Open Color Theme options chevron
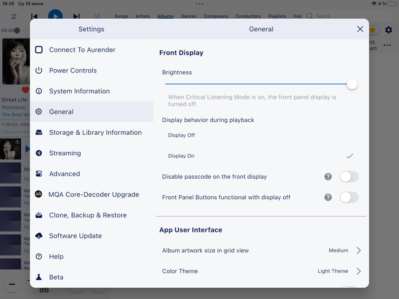 tap(358, 271)
